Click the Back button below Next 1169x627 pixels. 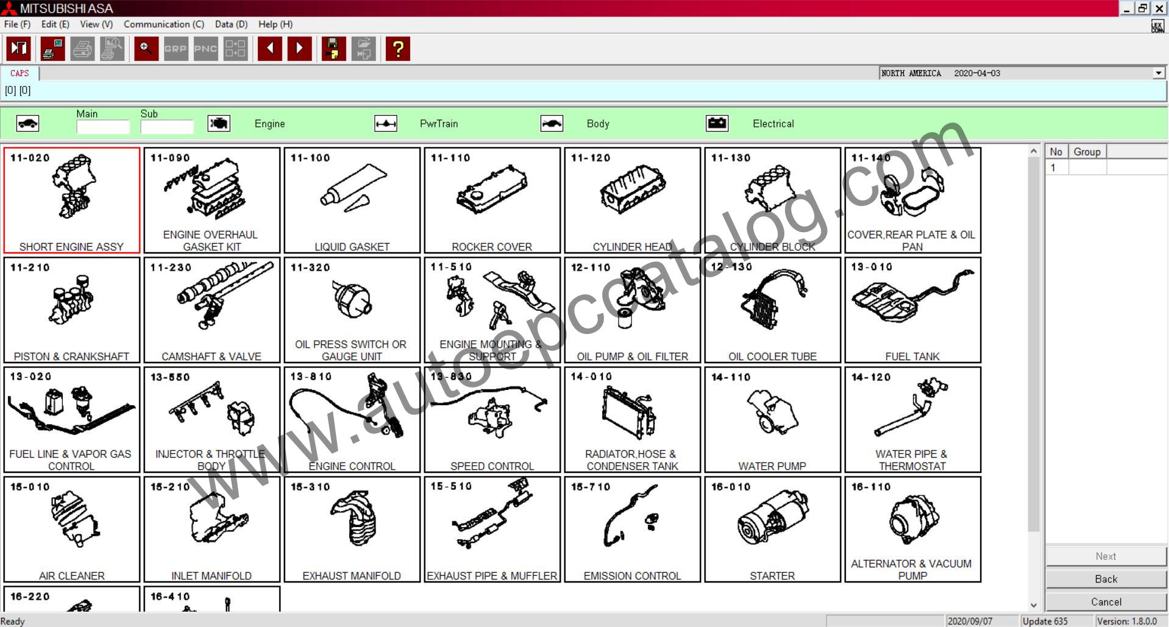pyautogui.click(x=1105, y=579)
